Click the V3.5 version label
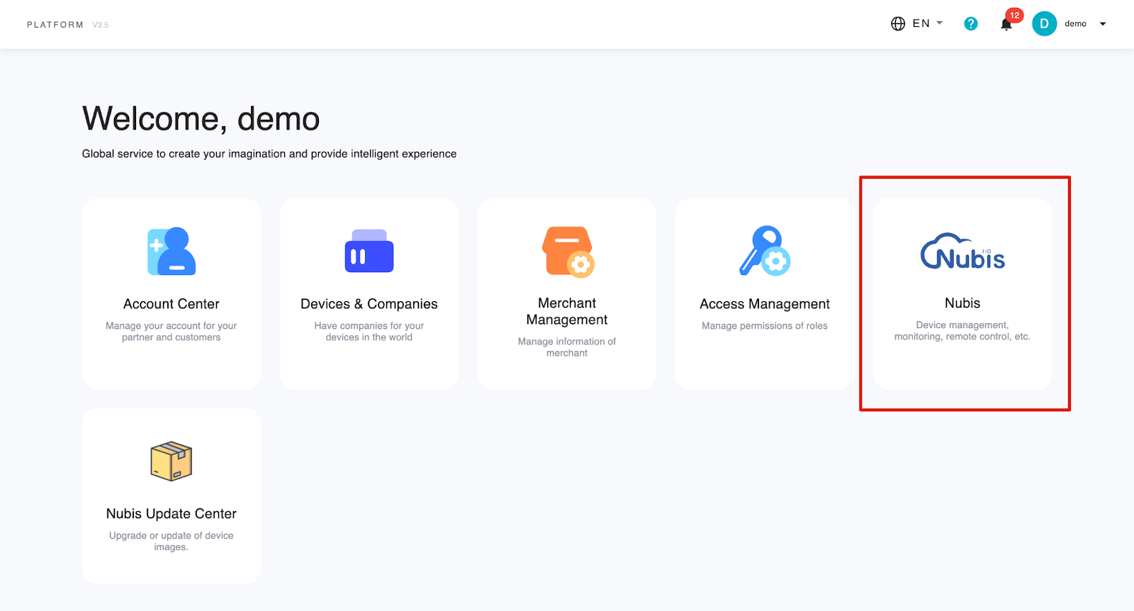 point(101,25)
